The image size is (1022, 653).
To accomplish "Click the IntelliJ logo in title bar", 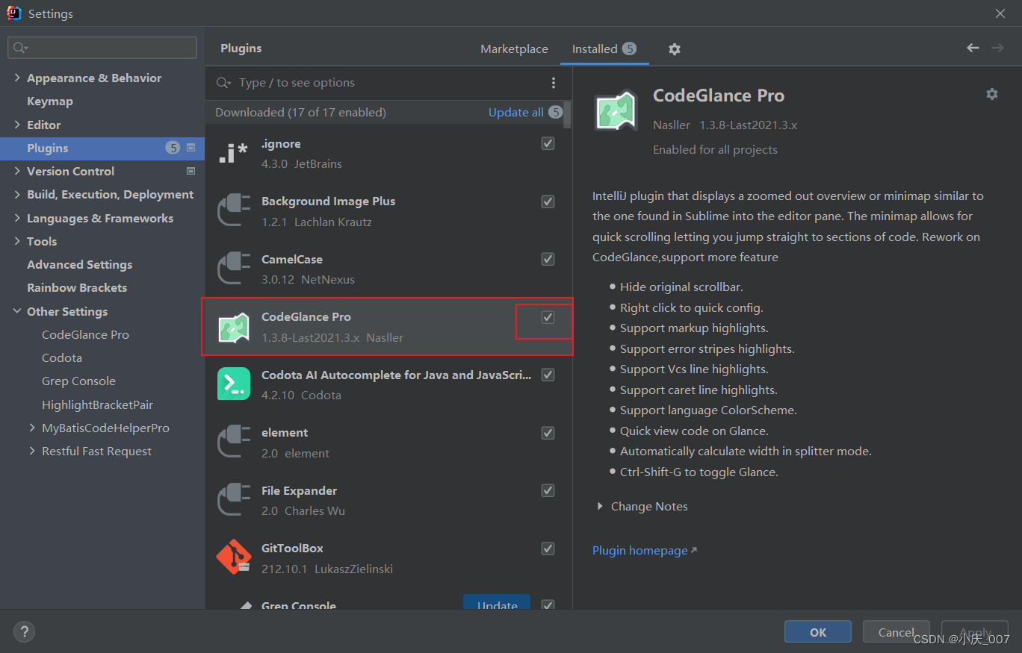I will [x=13, y=13].
